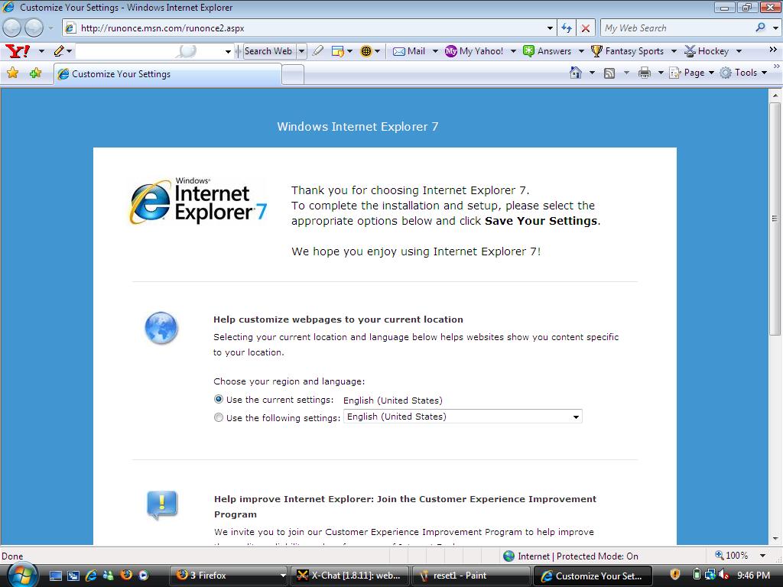Open the region and language dropdown
Screen dimensions: 783x587
463,417
